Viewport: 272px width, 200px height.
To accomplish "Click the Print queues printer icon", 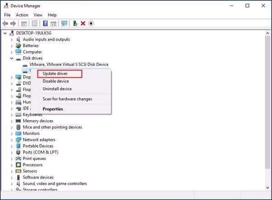I will pos(18,159).
